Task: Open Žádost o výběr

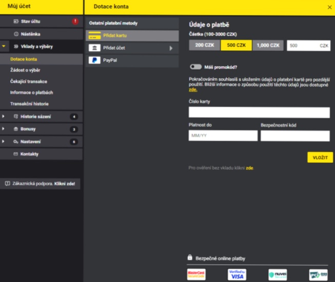Action: (x=25, y=70)
